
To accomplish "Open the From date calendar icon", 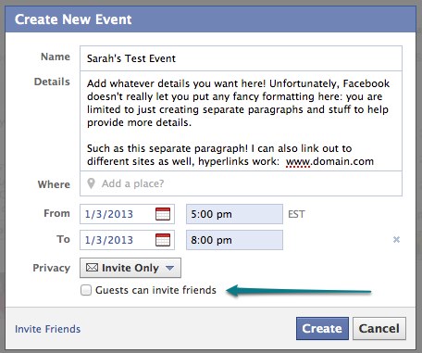I will (x=163, y=214).
